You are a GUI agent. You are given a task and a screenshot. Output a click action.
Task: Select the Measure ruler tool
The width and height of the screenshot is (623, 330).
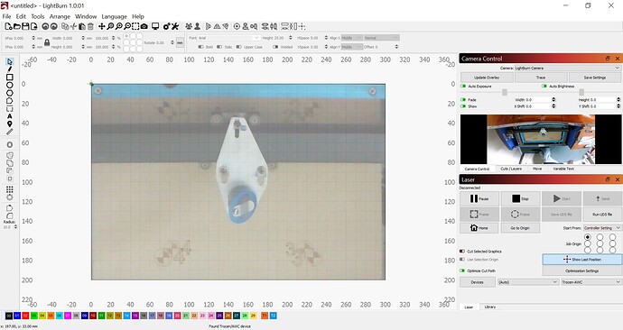coord(10,132)
